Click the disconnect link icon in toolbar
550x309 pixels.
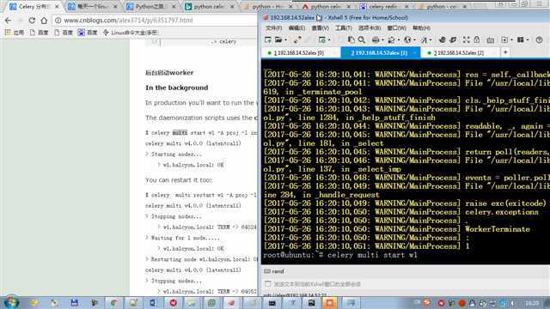297,40
